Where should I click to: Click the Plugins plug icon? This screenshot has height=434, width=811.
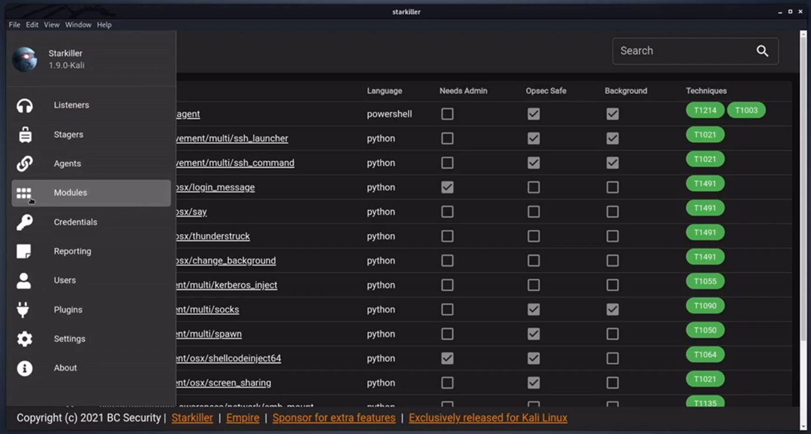[23, 309]
